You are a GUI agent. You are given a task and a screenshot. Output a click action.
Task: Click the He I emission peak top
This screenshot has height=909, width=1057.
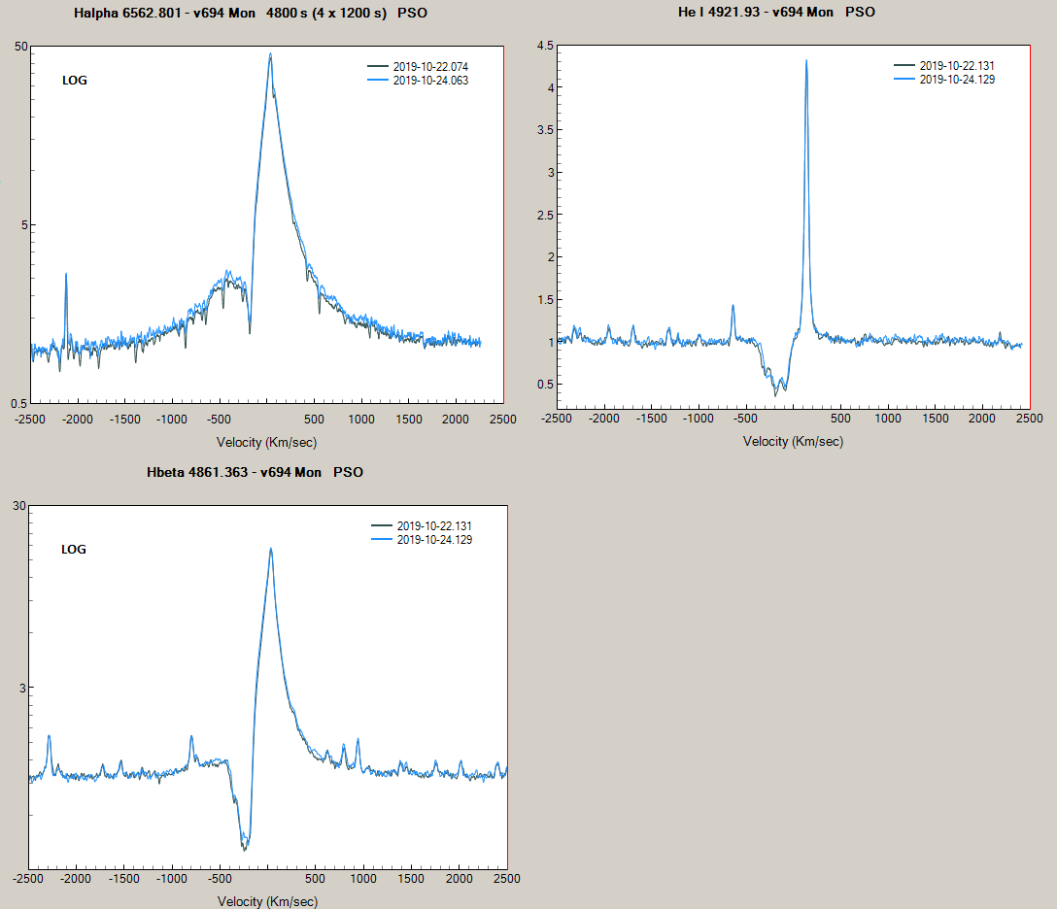click(806, 61)
